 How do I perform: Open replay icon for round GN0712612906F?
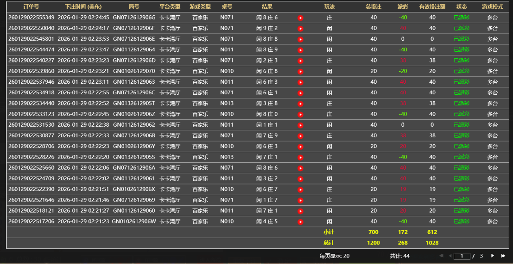tap(300, 29)
